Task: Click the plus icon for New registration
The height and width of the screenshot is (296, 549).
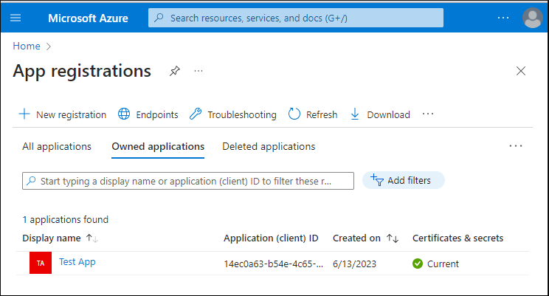Action: click(x=24, y=114)
